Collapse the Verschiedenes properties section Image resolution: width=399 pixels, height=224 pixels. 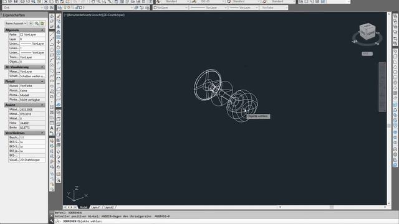42,133
